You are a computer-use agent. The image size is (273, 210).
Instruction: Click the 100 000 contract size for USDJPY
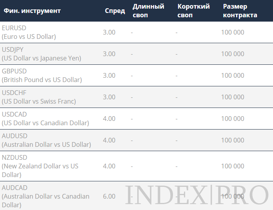[233, 54]
